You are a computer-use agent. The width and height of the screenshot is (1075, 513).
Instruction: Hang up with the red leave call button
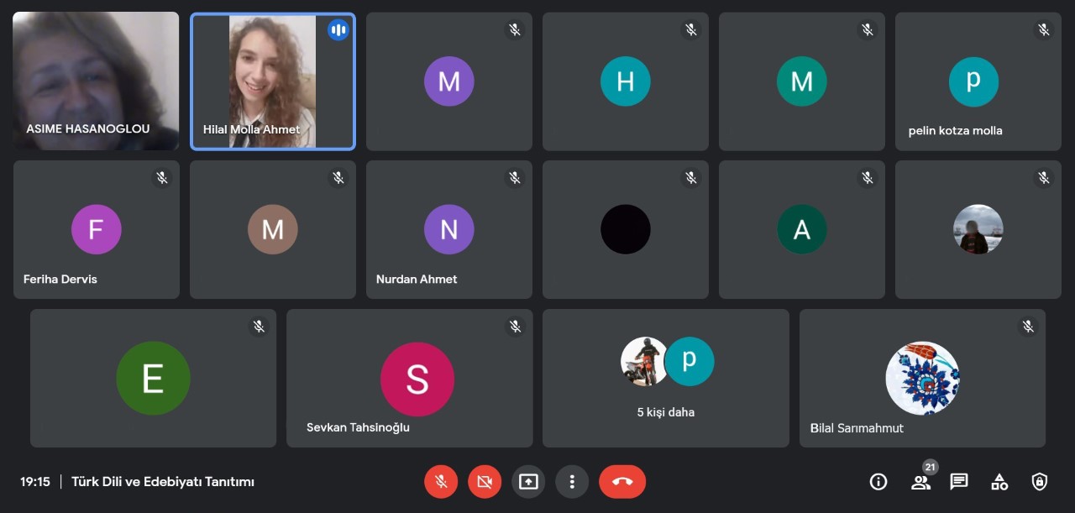pos(622,482)
